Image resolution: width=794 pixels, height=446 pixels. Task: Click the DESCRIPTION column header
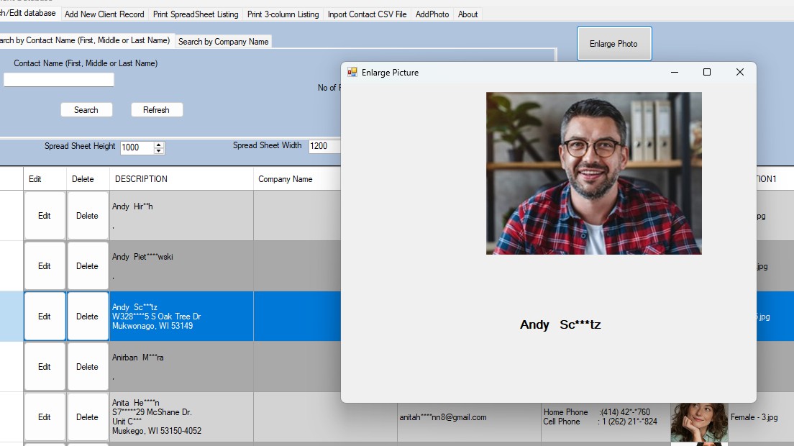click(181, 178)
